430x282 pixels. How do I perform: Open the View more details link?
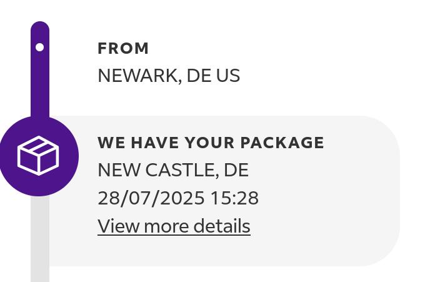[174, 226]
